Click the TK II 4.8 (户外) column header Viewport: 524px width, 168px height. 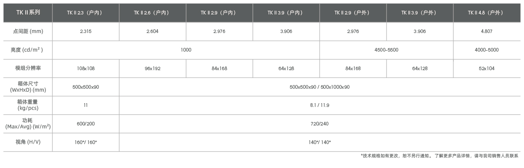[x=487, y=13]
